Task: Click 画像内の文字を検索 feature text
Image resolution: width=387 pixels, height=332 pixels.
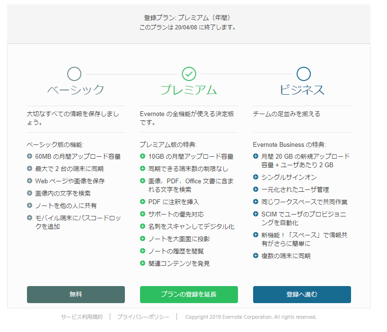Action: point(63,193)
